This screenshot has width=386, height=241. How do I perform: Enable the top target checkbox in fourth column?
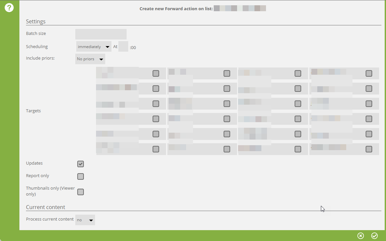click(x=369, y=73)
